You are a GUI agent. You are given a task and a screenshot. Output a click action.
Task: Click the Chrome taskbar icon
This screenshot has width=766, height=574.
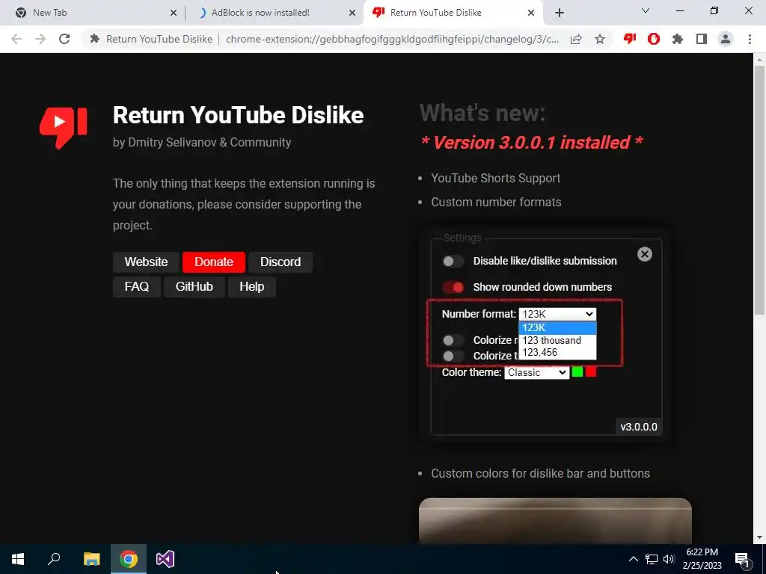(129, 559)
